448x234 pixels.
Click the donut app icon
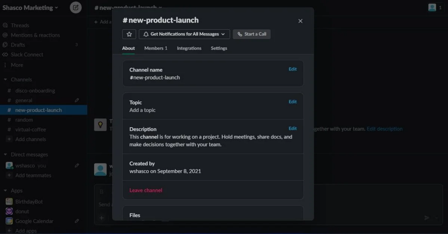(9, 211)
